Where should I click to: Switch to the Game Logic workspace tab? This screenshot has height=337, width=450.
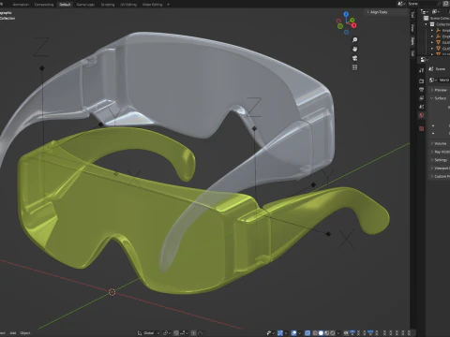[85, 5]
